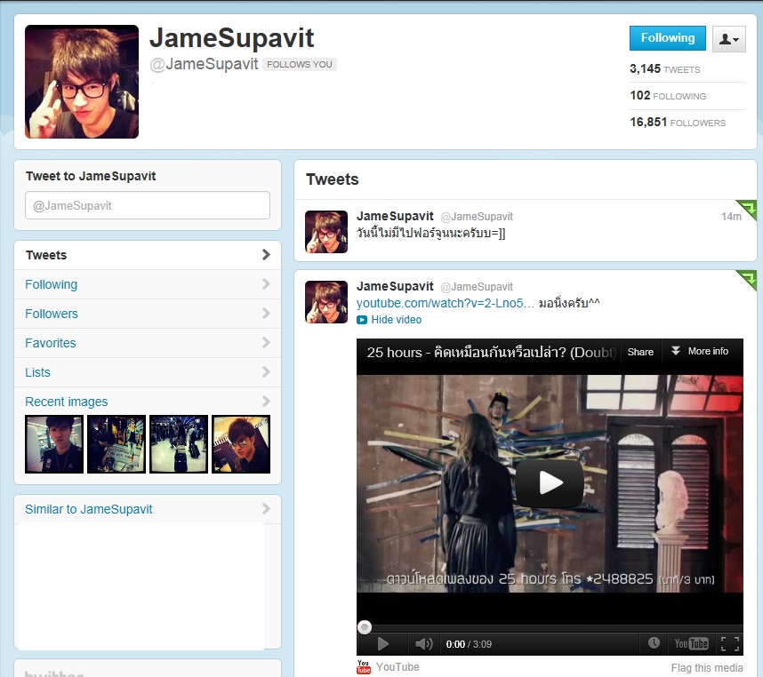The height and width of the screenshot is (677, 763).
Task: Click the @JameSupavit handle in profile header
Action: pos(204,64)
